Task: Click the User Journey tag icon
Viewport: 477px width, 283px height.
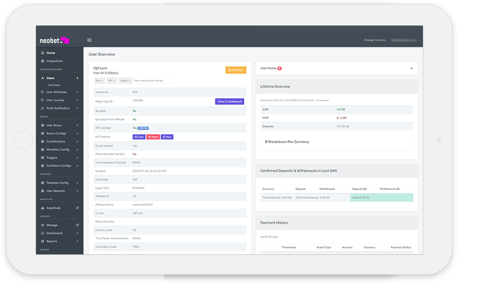Action: (42, 100)
